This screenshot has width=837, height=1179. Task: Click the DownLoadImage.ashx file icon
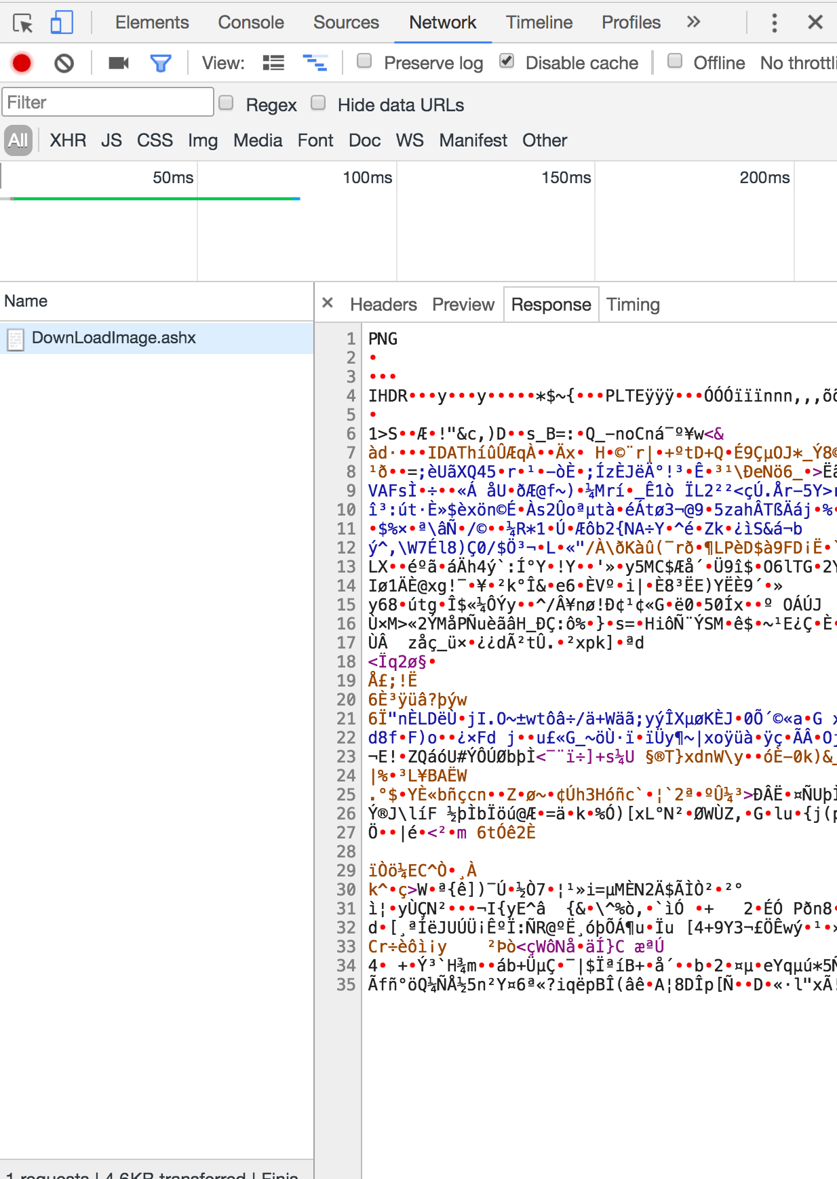[16, 339]
